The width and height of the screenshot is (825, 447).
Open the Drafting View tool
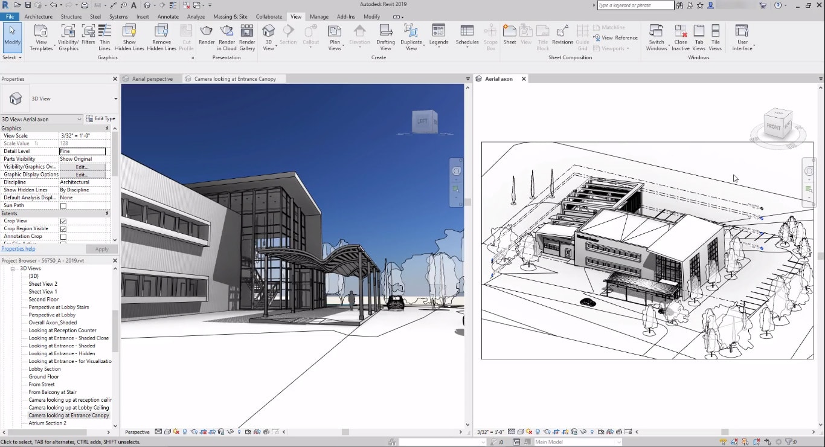[385, 36]
